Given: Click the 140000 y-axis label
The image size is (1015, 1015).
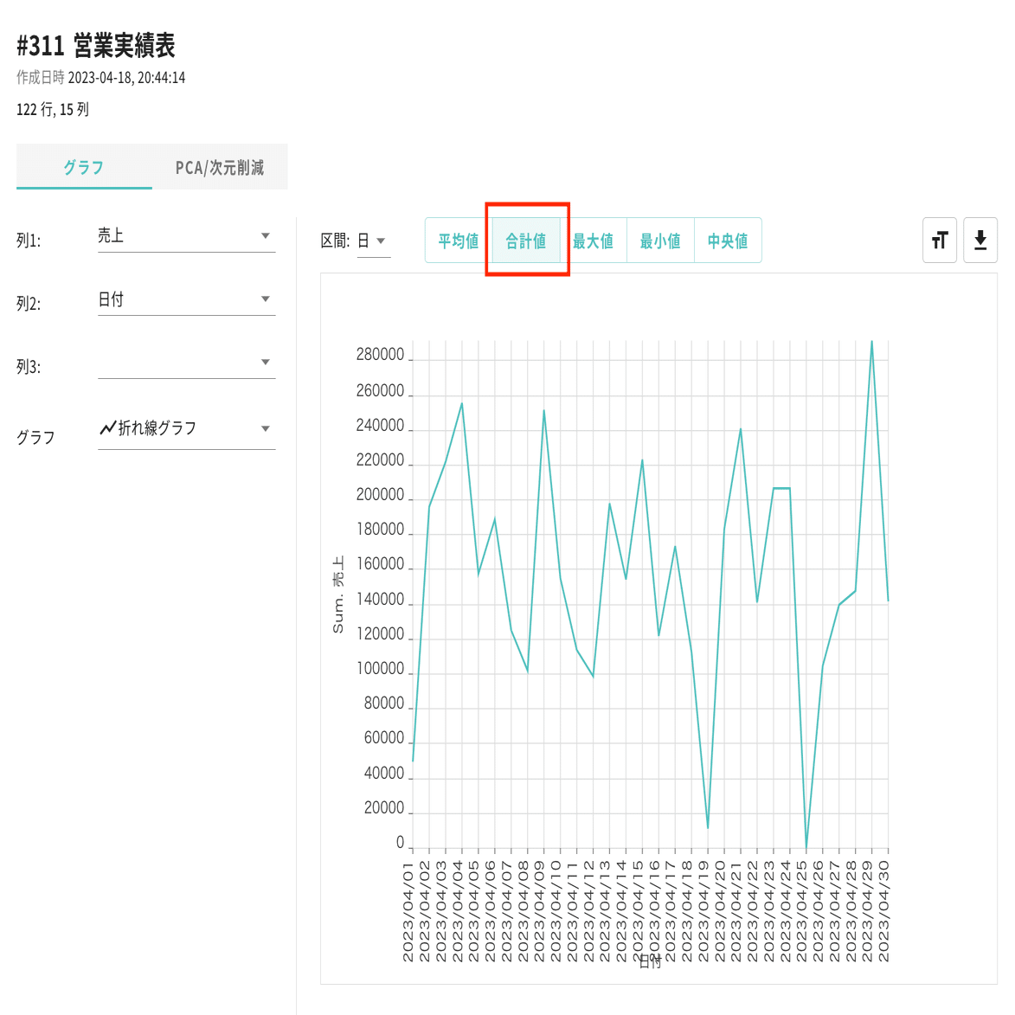Looking at the screenshot, I should 380,600.
